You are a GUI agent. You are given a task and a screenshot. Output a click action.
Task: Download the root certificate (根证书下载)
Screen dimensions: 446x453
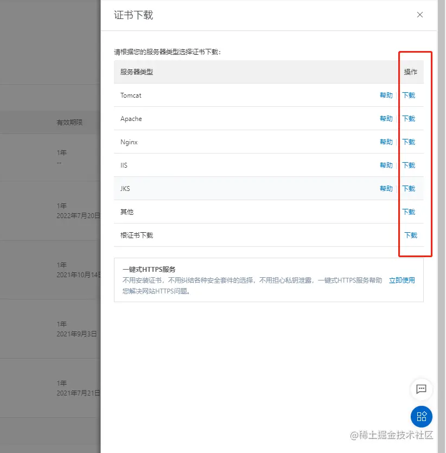411,235
